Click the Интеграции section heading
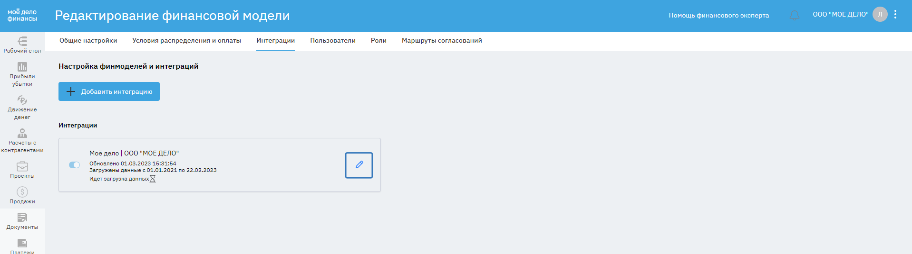The image size is (912, 254). 78,125
